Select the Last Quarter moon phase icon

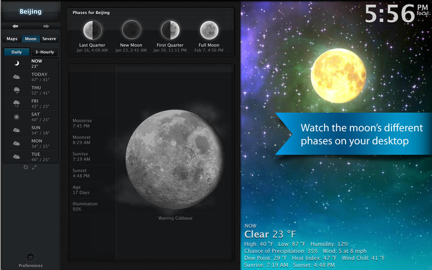point(92,30)
